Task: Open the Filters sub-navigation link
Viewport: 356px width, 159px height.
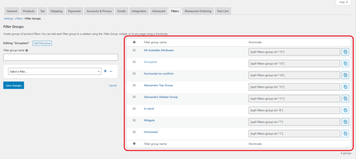Action: pos(19,19)
